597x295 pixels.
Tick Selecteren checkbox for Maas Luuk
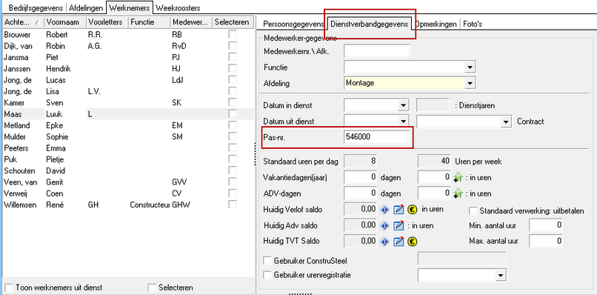pos(233,114)
